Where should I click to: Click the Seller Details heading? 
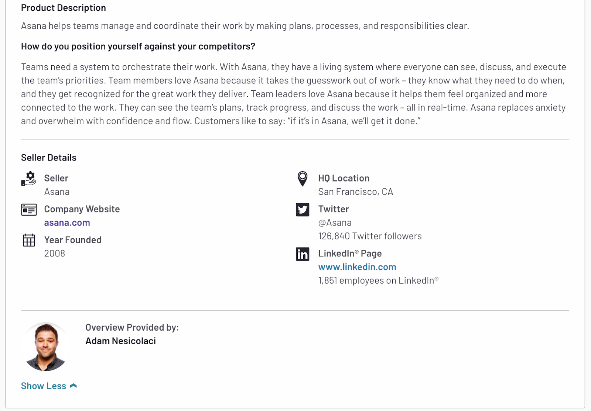click(49, 158)
